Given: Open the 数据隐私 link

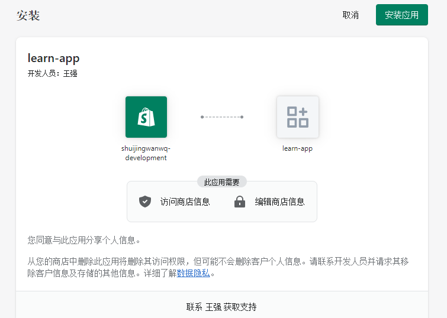Looking at the screenshot, I should click(193, 273).
